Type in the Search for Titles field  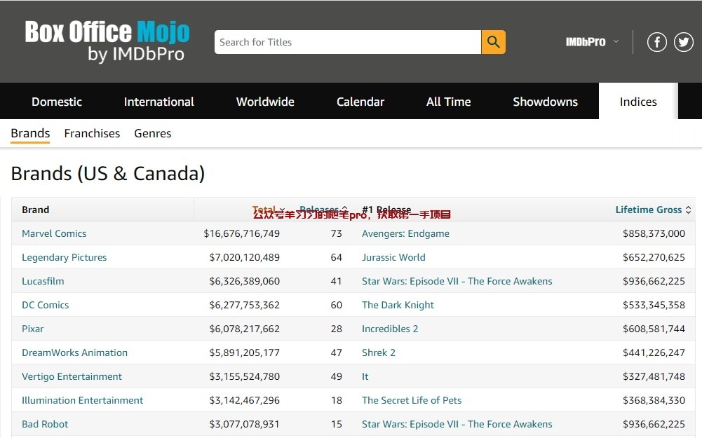(347, 42)
